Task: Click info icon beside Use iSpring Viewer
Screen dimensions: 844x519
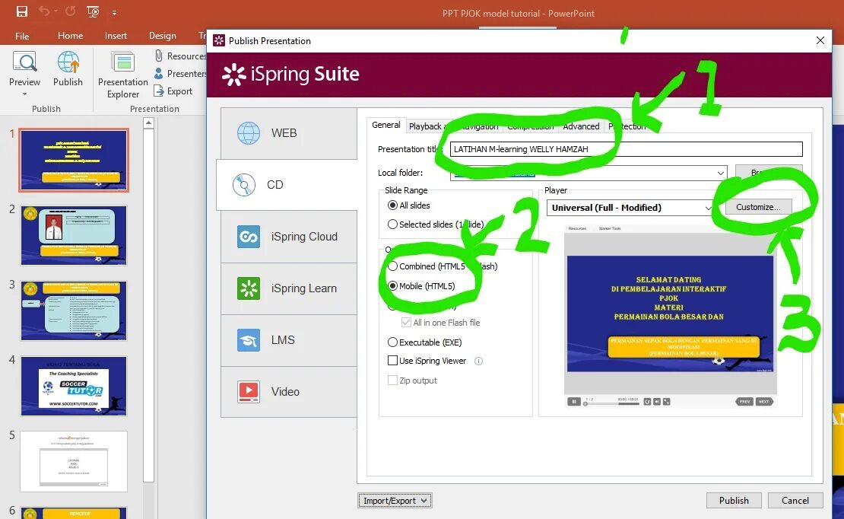Action: tap(478, 361)
